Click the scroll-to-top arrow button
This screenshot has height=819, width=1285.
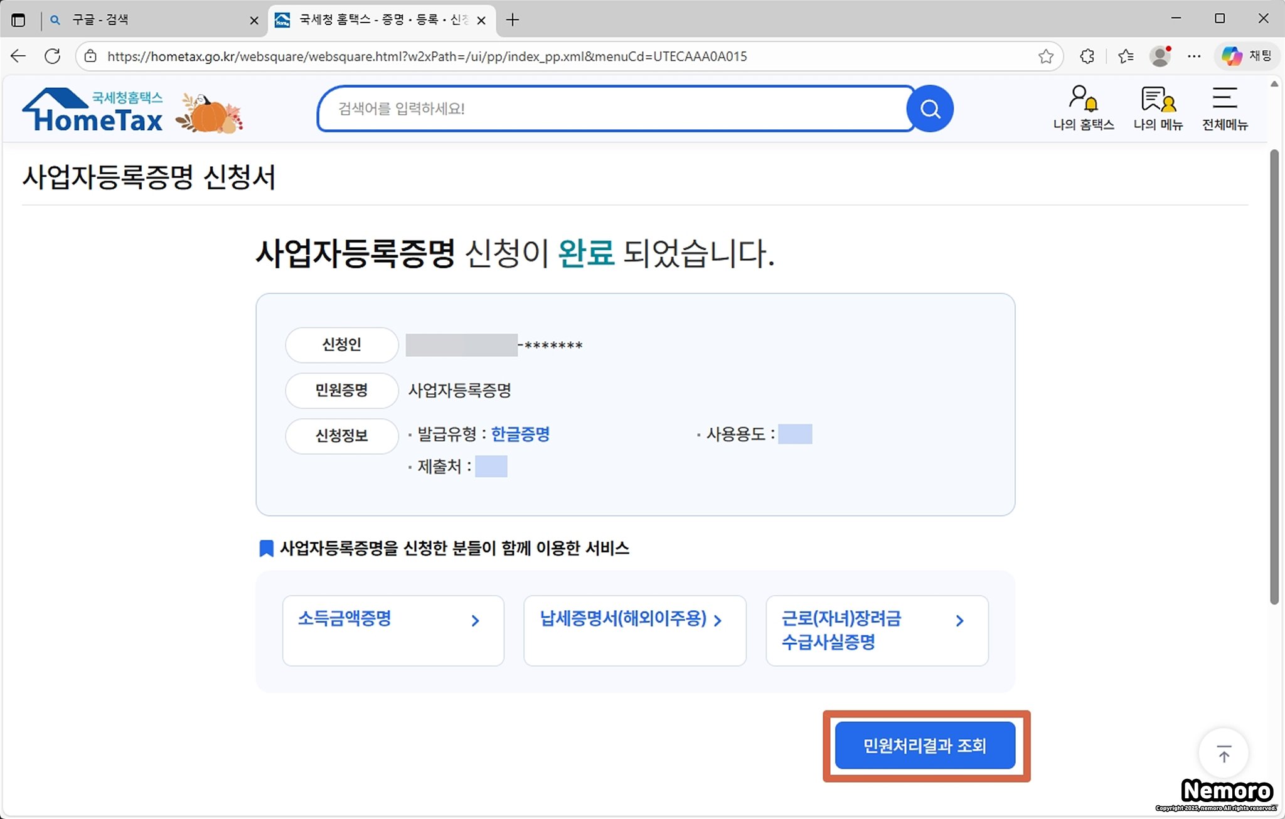[x=1224, y=753]
